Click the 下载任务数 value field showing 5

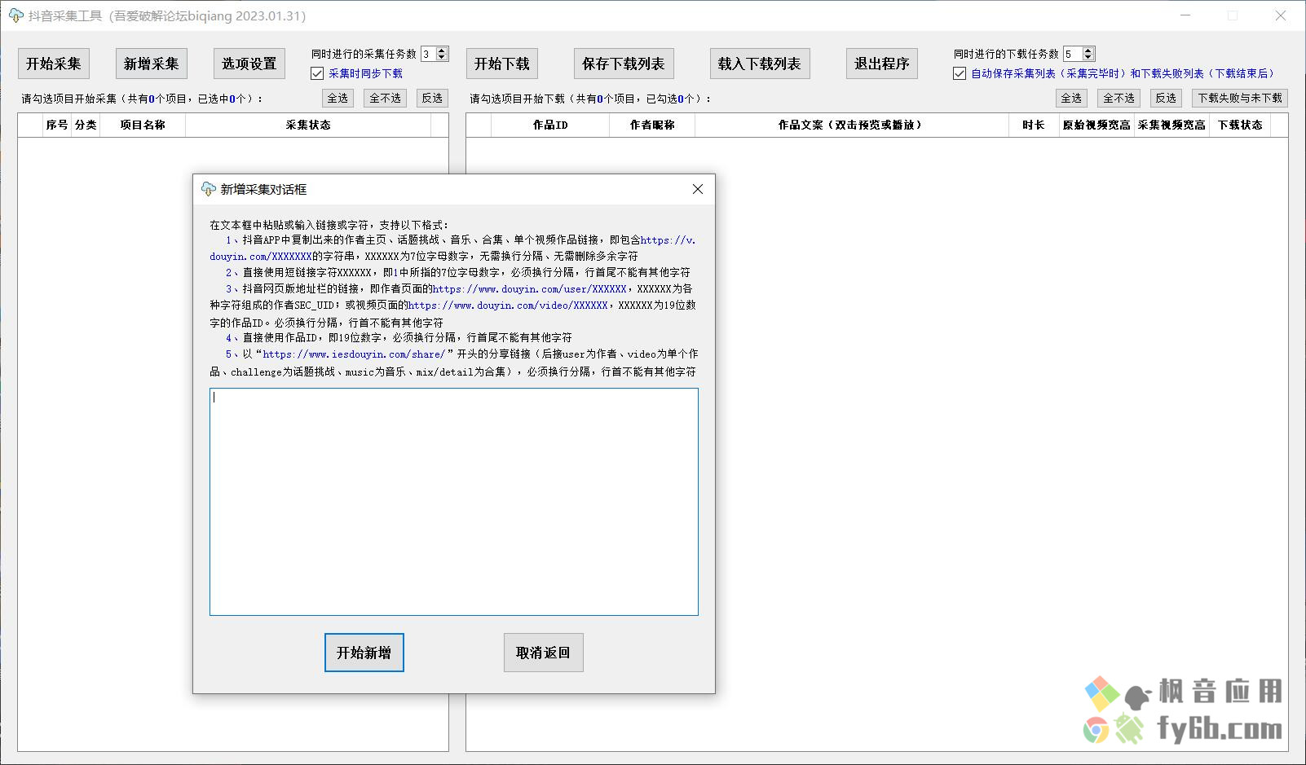click(x=1072, y=54)
